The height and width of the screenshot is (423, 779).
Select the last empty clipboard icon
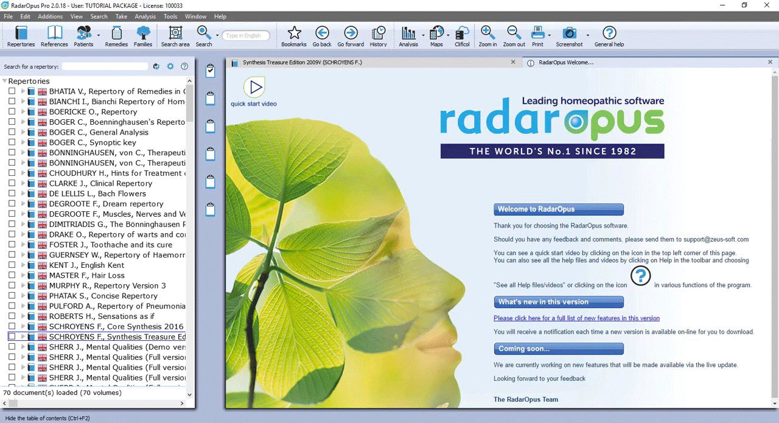click(x=211, y=209)
